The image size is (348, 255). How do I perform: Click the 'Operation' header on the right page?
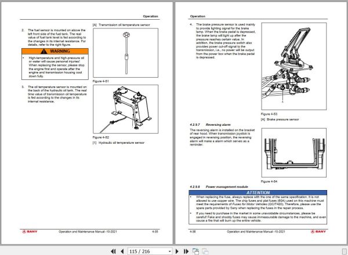pos(198,16)
